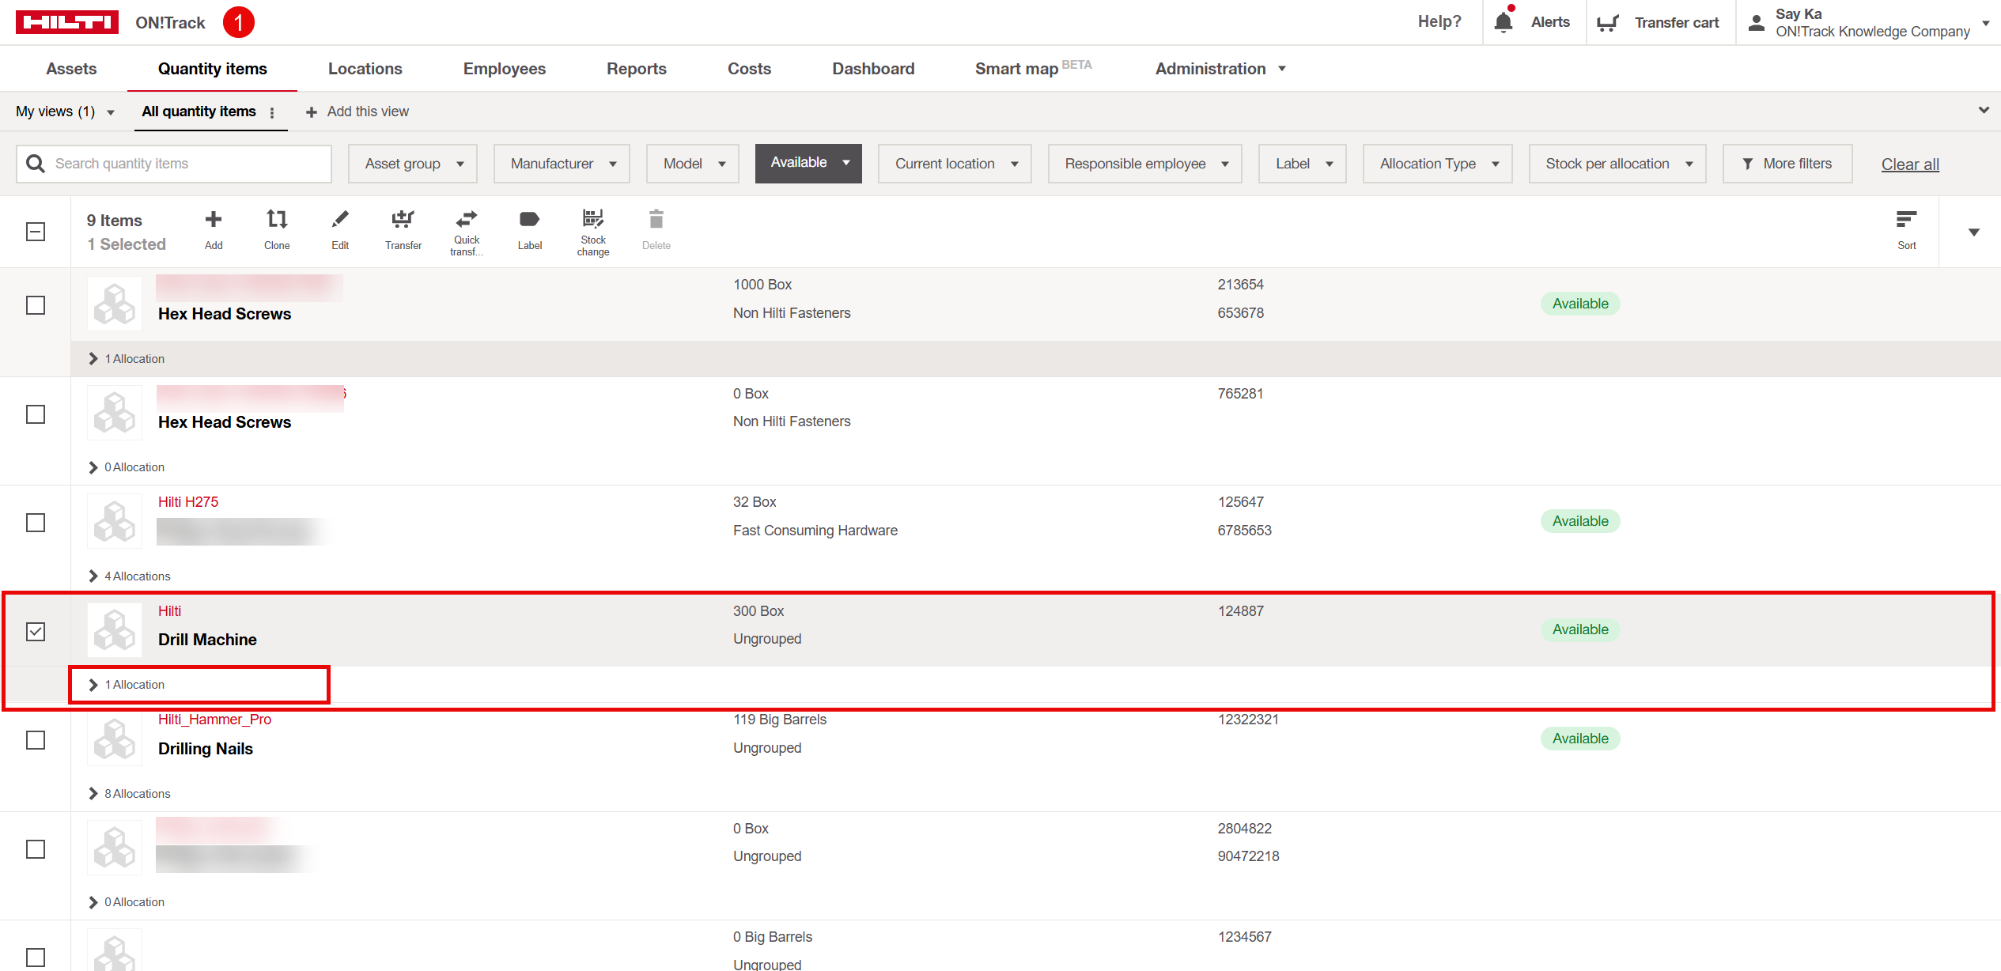This screenshot has width=2001, height=971.
Task: Open the Alerts bell icon
Action: click(x=1504, y=22)
